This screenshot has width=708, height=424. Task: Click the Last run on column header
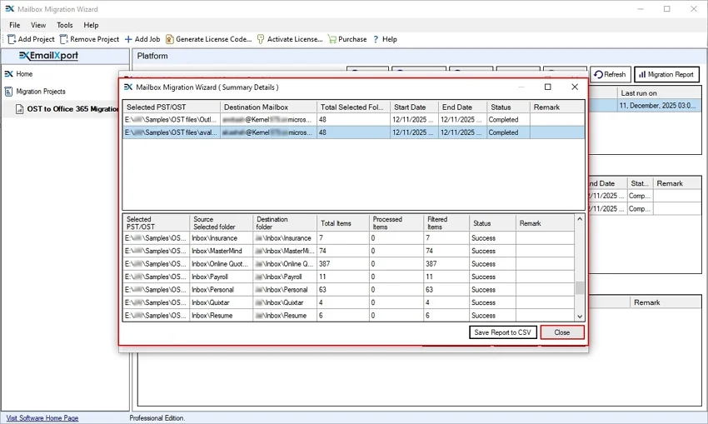coord(659,93)
